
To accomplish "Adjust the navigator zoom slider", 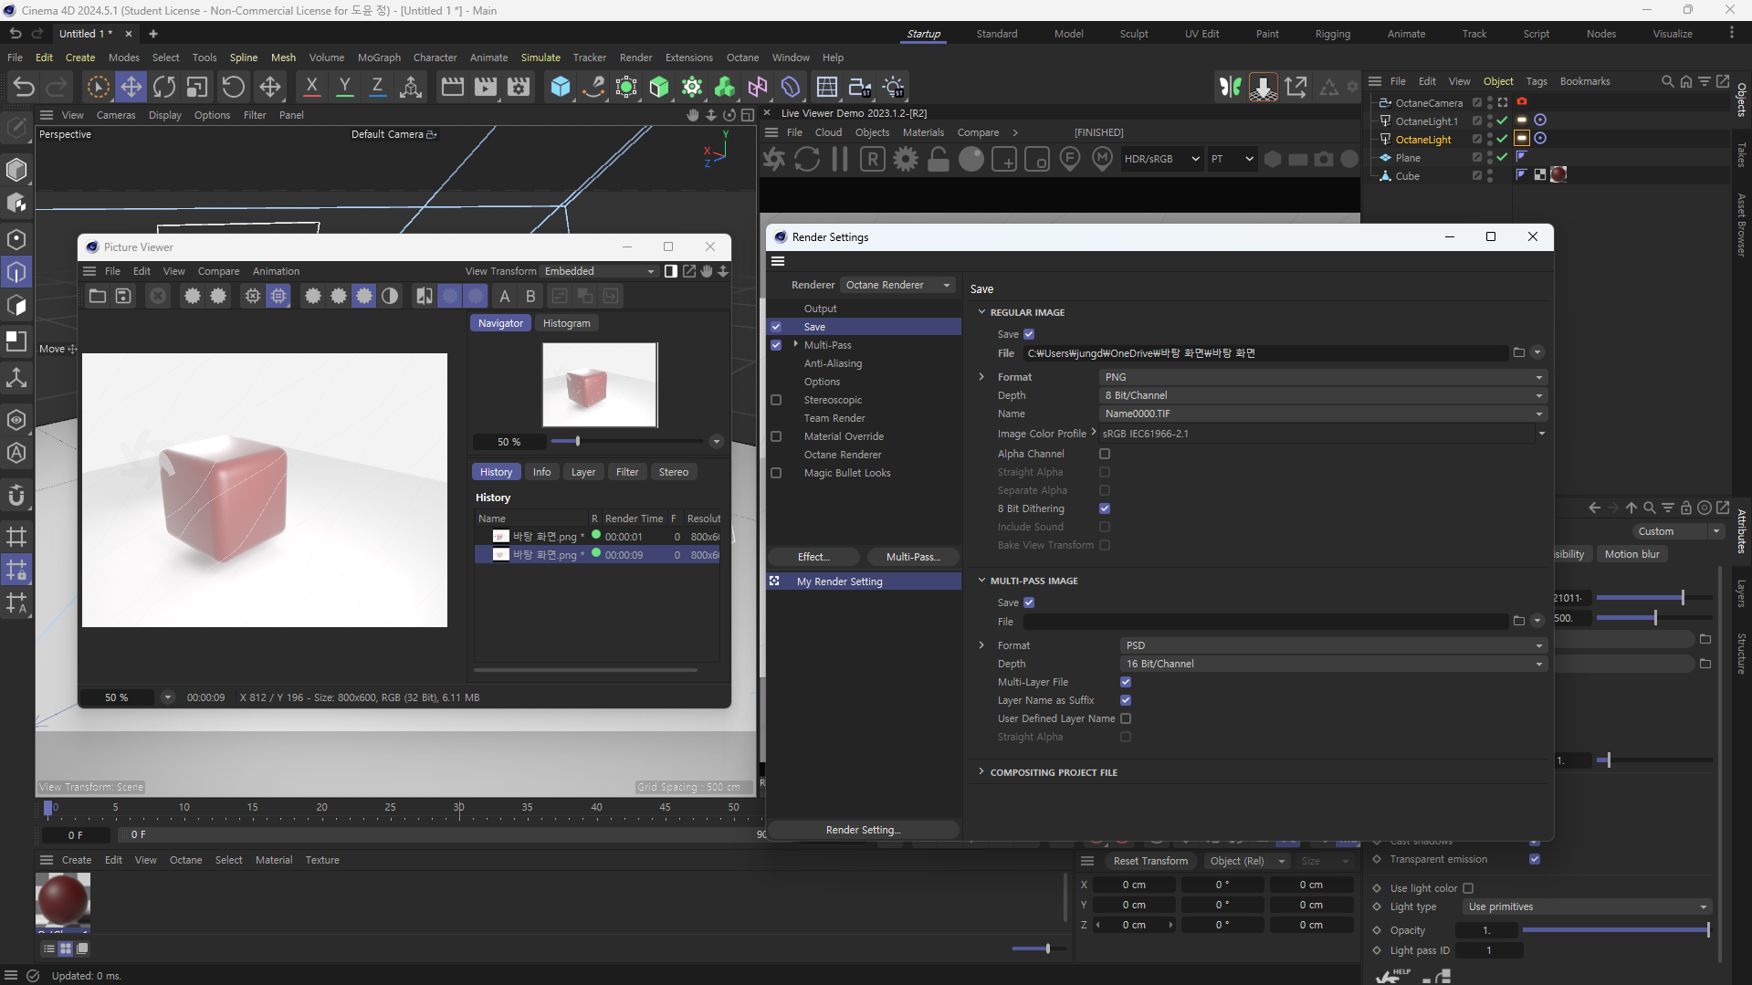I will 577,441.
